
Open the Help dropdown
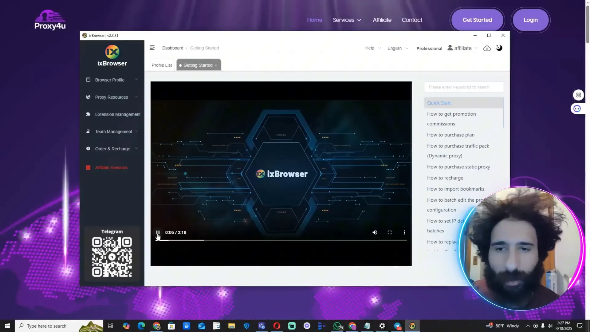point(373,48)
